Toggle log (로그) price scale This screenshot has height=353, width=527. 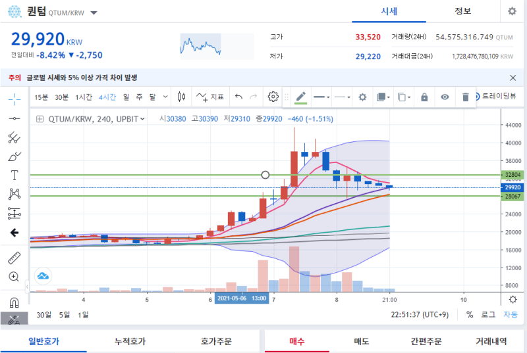488,315
